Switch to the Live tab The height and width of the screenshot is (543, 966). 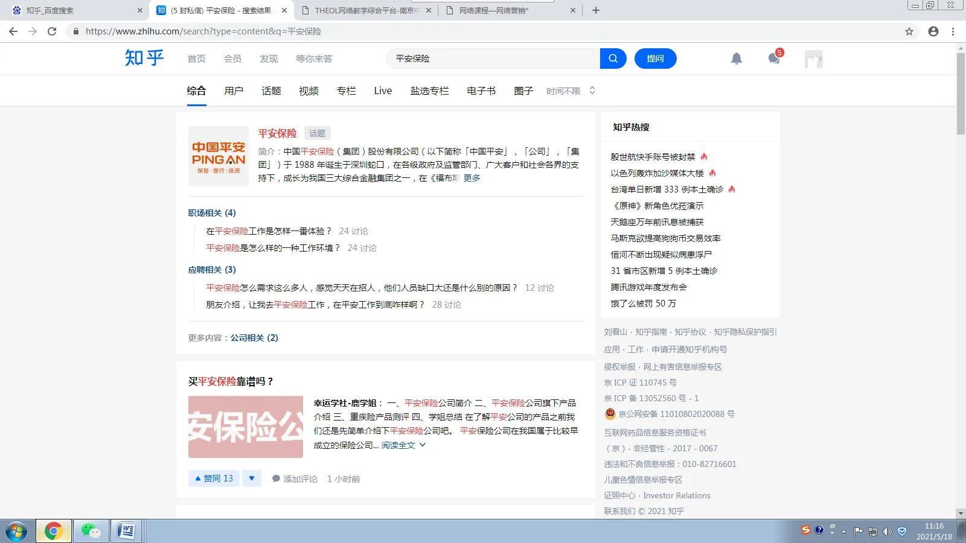coord(383,91)
